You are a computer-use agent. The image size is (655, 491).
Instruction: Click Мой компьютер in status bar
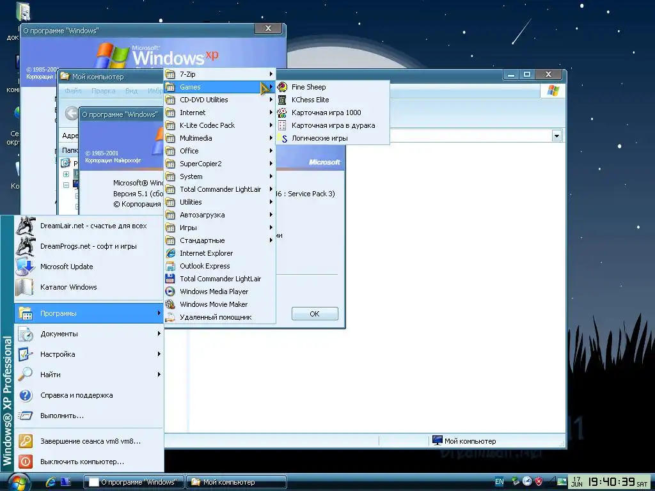[x=464, y=441]
